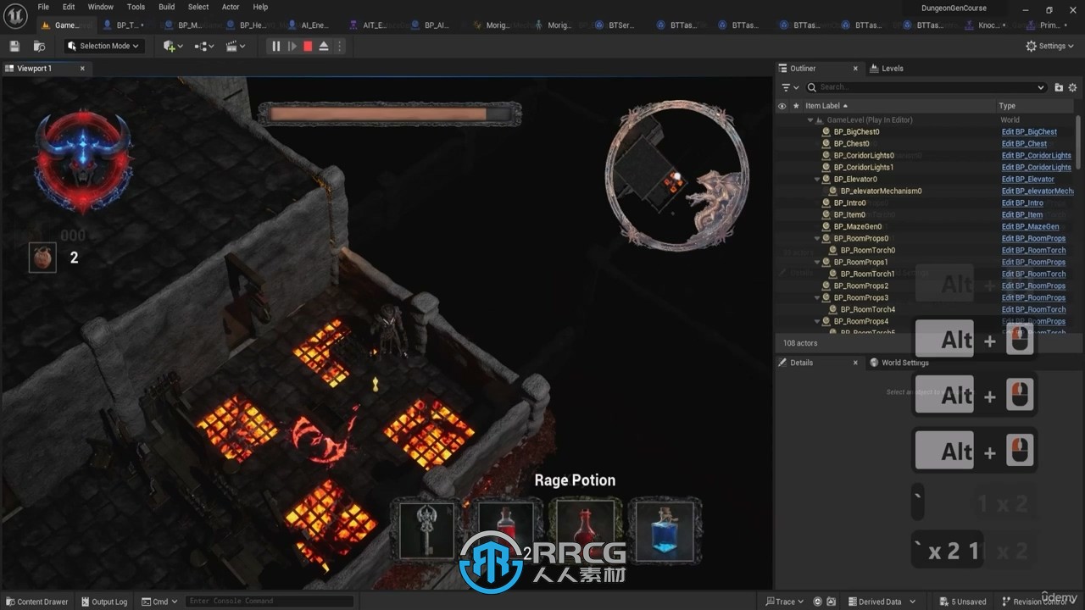Open the Content Drawer
This screenshot has width=1085, height=610.
[36, 602]
